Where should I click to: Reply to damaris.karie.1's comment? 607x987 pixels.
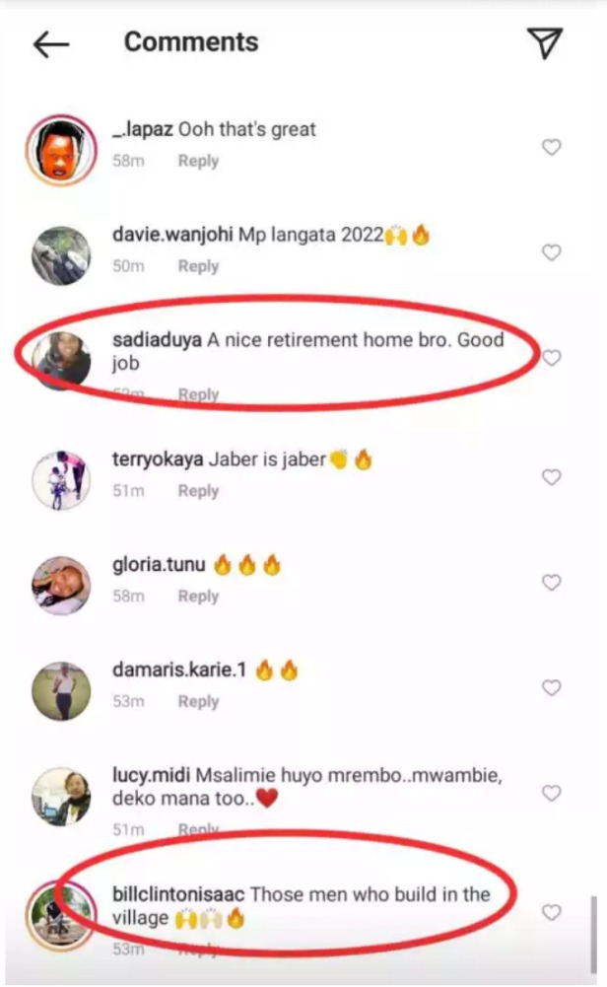pos(198,701)
